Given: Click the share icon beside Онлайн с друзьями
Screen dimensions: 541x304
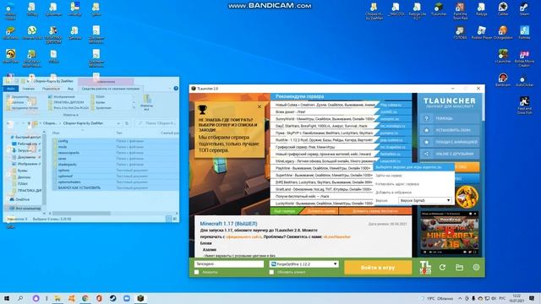Looking at the screenshot, I should (426, 154).
